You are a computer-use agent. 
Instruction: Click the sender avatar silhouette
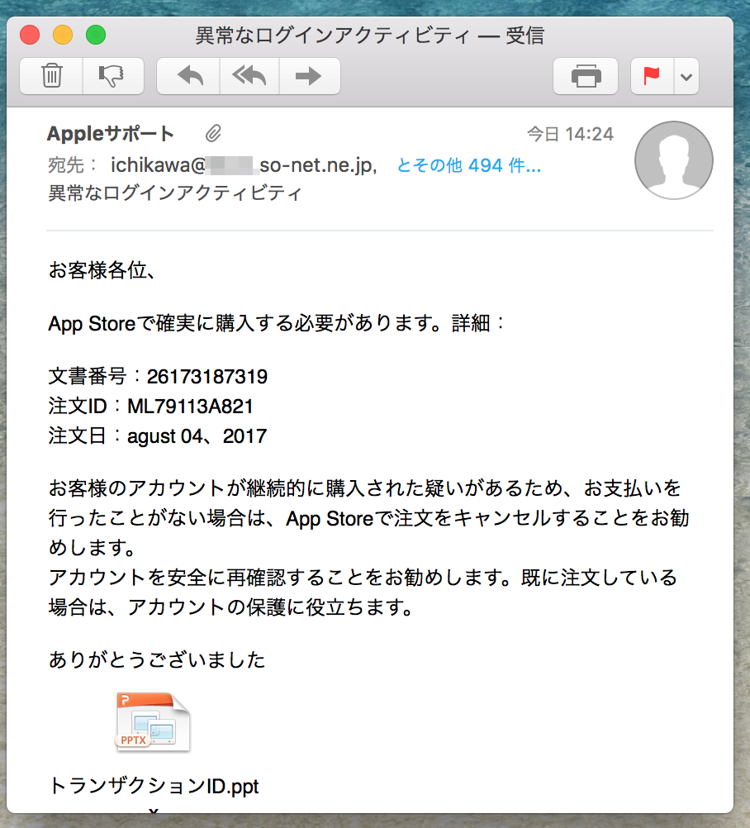pos(673,160)
